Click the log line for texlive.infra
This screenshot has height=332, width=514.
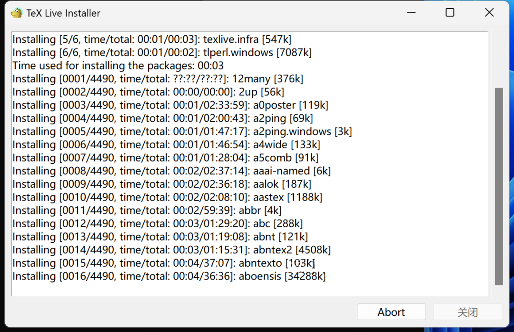point(152,39)
